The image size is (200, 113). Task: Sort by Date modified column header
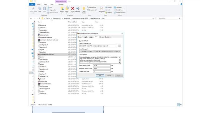coord(72,22)
